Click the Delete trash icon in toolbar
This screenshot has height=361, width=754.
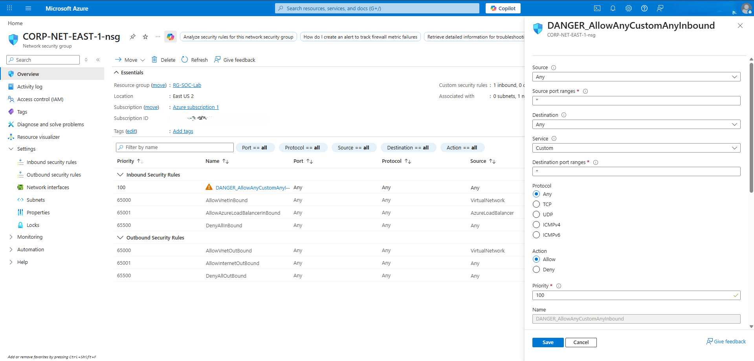click(154, 59)
